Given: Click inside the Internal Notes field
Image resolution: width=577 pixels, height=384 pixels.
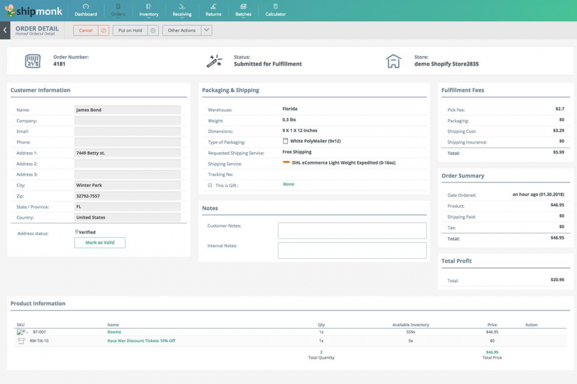Looking at the screenshot, I should click(x=352, y=250).
